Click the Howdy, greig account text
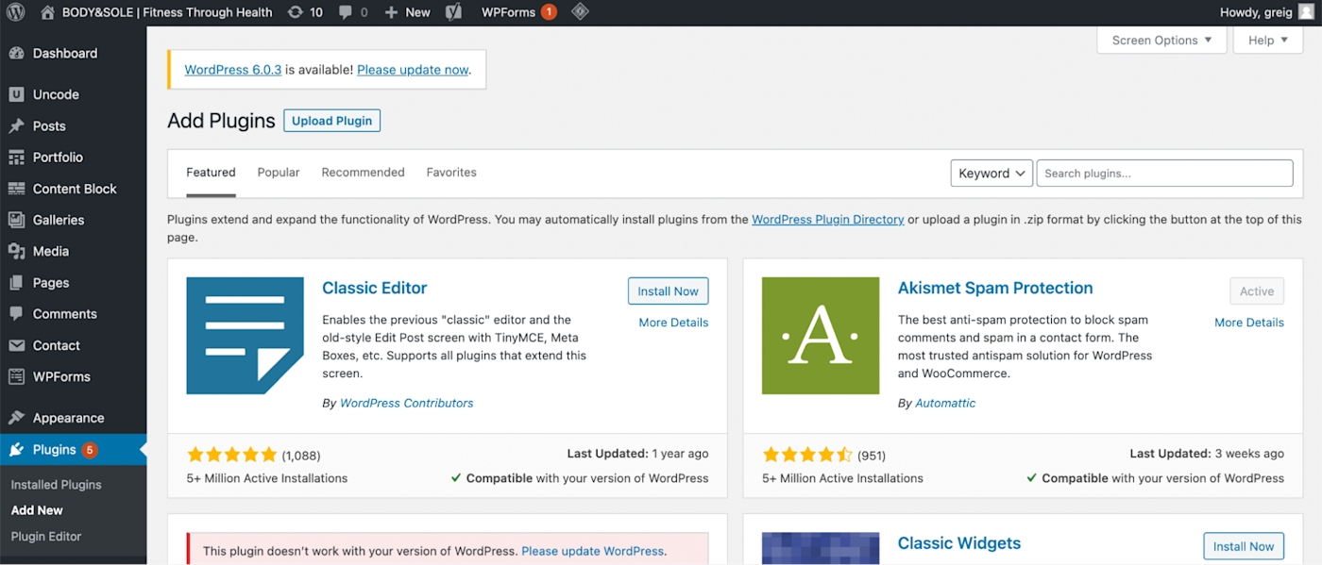1322x565 pixels. [x=1256, y=12]
